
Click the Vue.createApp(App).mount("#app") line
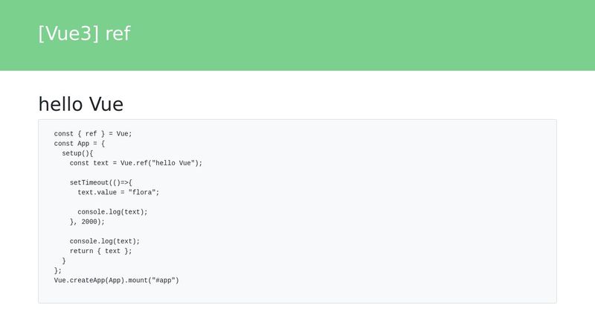(117, 281)
